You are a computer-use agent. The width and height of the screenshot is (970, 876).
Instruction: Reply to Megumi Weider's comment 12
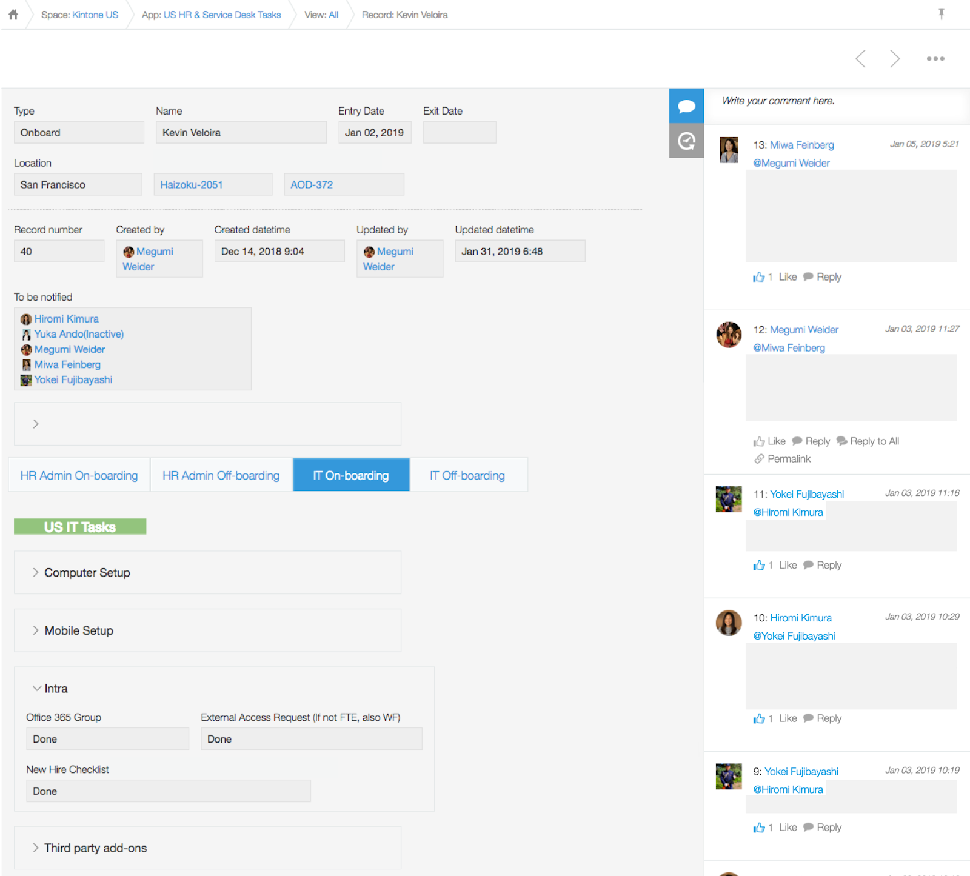coord(817,441)
